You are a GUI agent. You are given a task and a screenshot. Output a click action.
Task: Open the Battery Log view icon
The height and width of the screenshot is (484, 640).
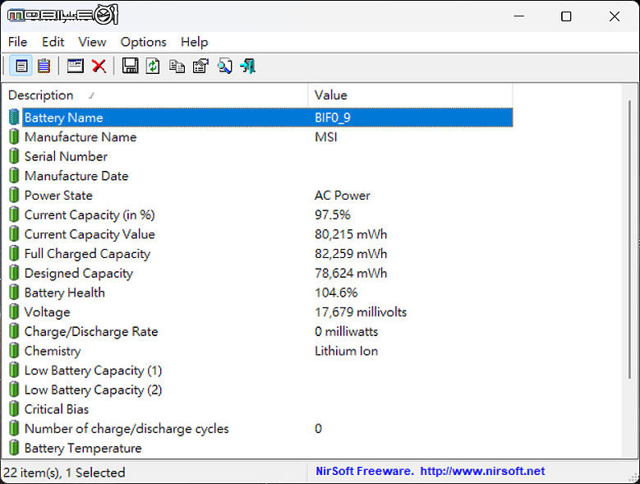click(x=44, y=66)
